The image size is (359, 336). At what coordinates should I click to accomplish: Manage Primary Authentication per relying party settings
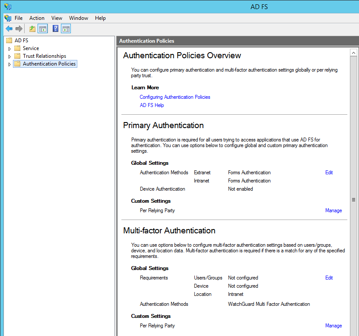pos(333,210)
